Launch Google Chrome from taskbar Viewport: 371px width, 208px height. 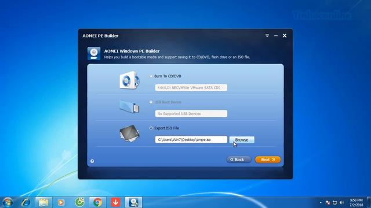(97, 202)
